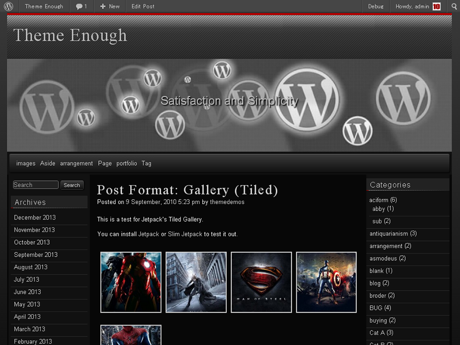Viewport: 460px width, 345px height.
Task: Open the "Debug" admin bar item
Action: point(376,6)
